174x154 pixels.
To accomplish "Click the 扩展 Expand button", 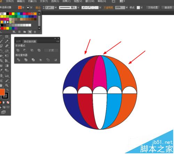I will click(51, 50).
